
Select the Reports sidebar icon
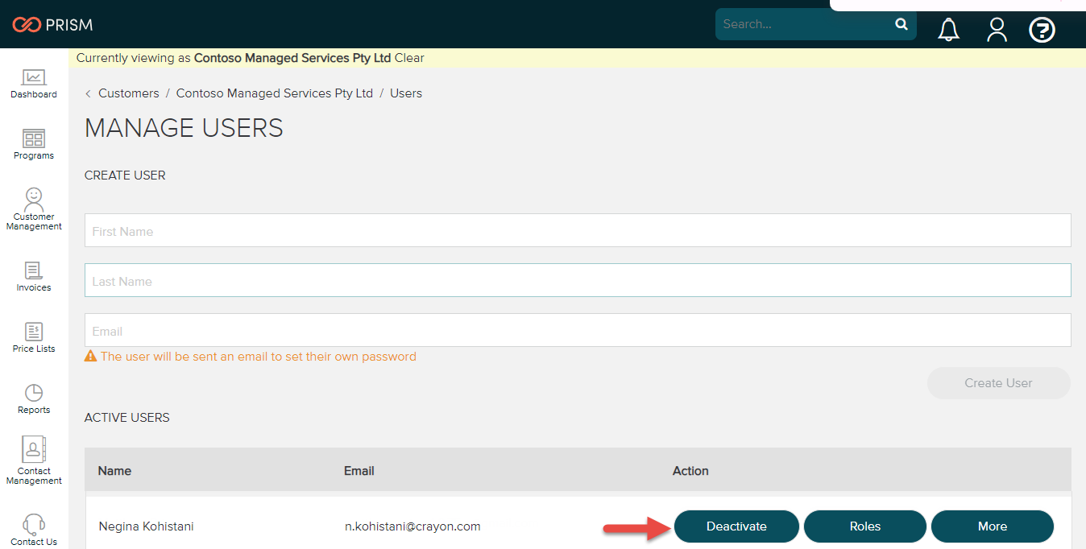click(x=33, y=397)
